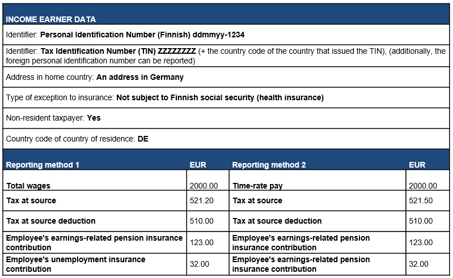This screenshot has width=453, height=278.
Task: Select the Time-rate pay label cell
Action: [257, 186]
